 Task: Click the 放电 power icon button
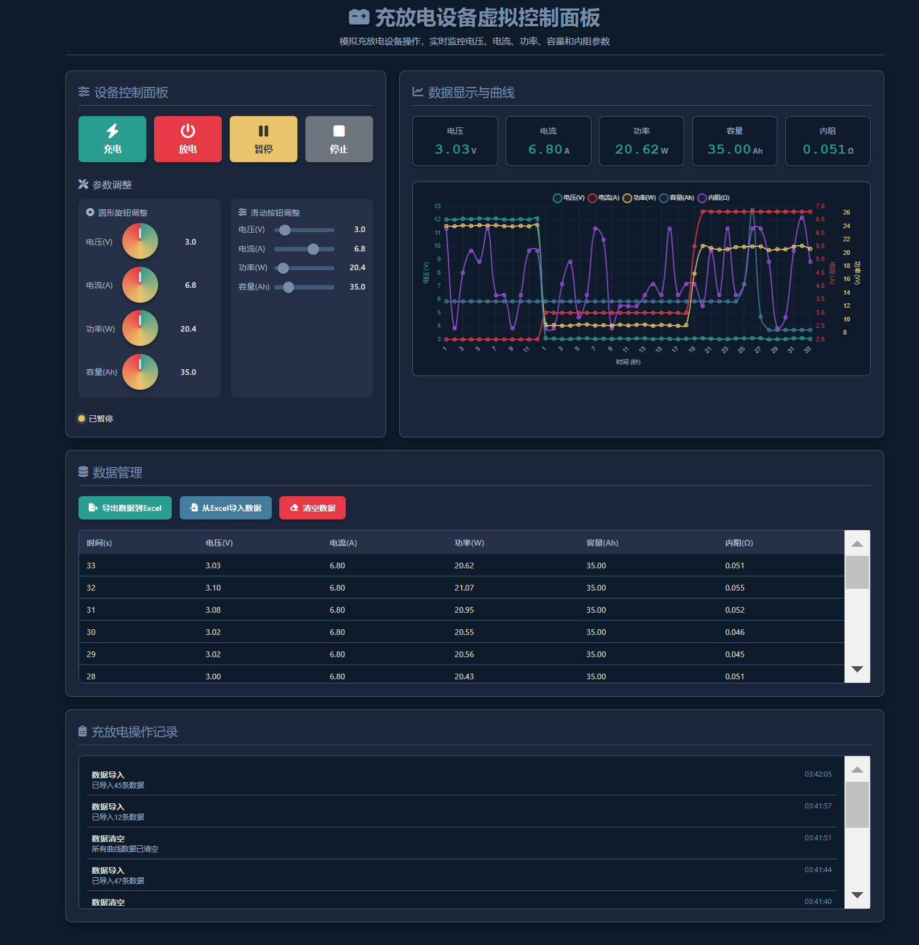pos(188,139)
